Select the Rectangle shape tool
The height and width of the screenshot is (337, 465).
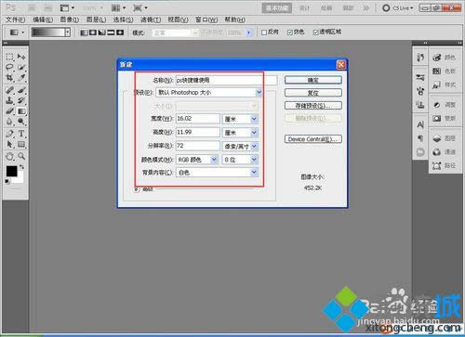pos(21,144)
